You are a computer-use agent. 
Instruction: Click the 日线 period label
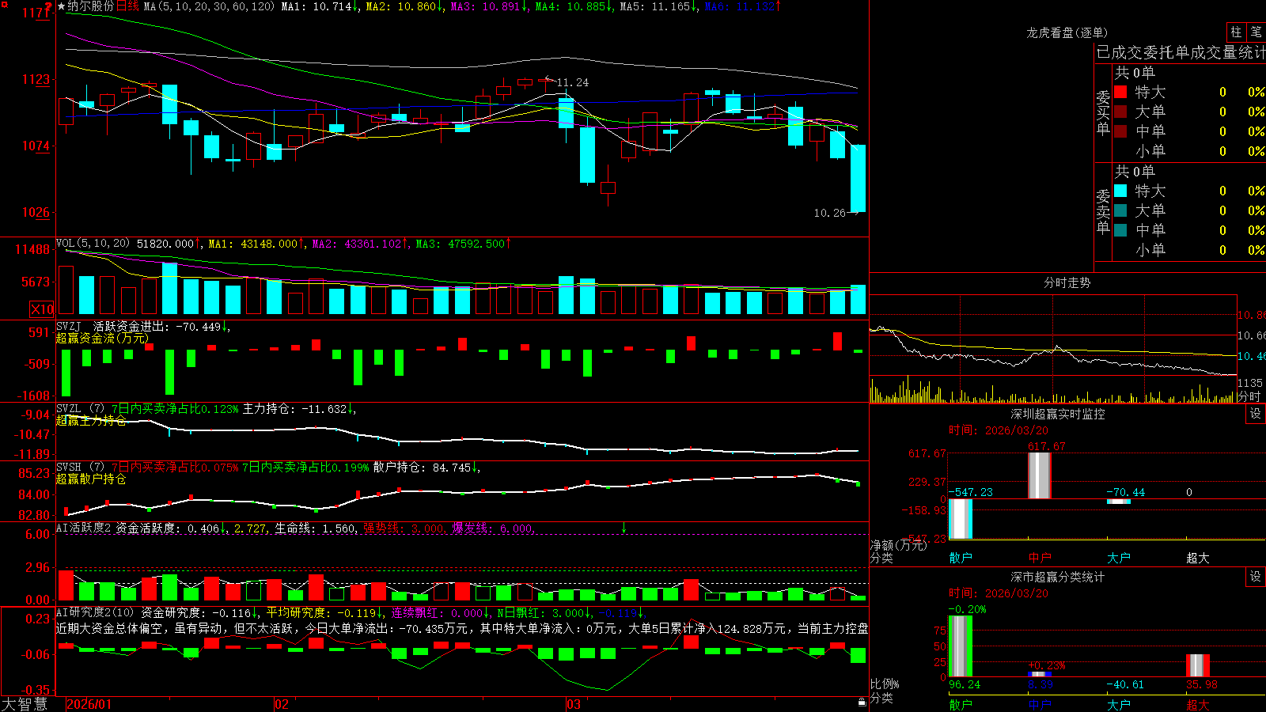(x=127, y=6)
